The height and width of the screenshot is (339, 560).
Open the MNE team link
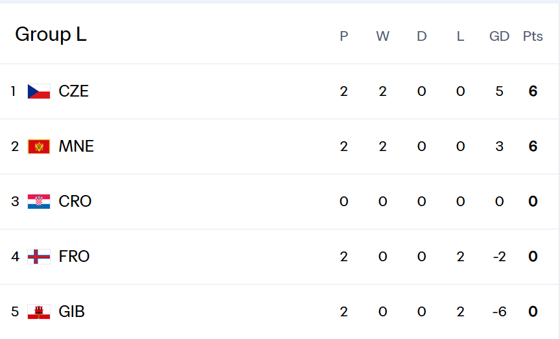tap(76, 146)
